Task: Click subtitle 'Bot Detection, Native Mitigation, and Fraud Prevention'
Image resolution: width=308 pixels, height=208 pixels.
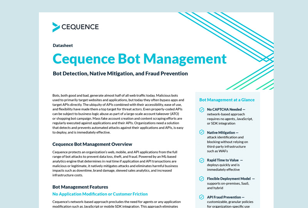Action: (x=120, y=74)
